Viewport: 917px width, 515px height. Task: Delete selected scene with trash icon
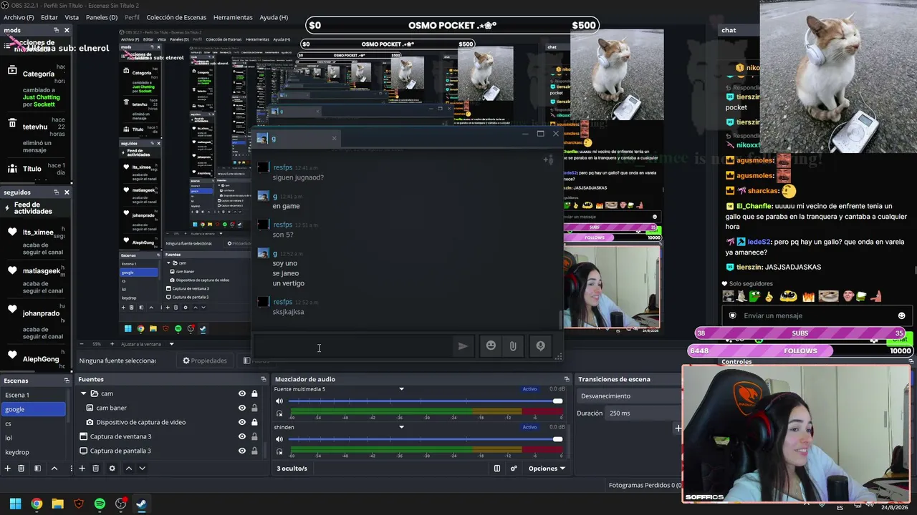[x=21, y=469]
